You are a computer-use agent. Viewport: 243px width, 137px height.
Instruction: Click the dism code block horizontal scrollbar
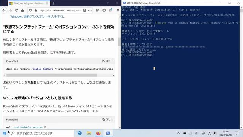tap(52, 75)
